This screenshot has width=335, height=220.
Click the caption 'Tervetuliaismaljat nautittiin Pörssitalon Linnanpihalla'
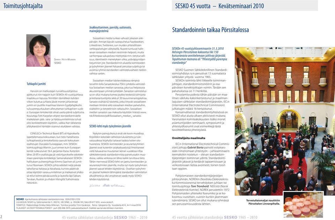point(263,202)
